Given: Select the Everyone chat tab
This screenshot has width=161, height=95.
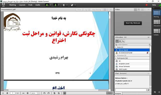Looking at the screenshot, I should tap(118, 94).
